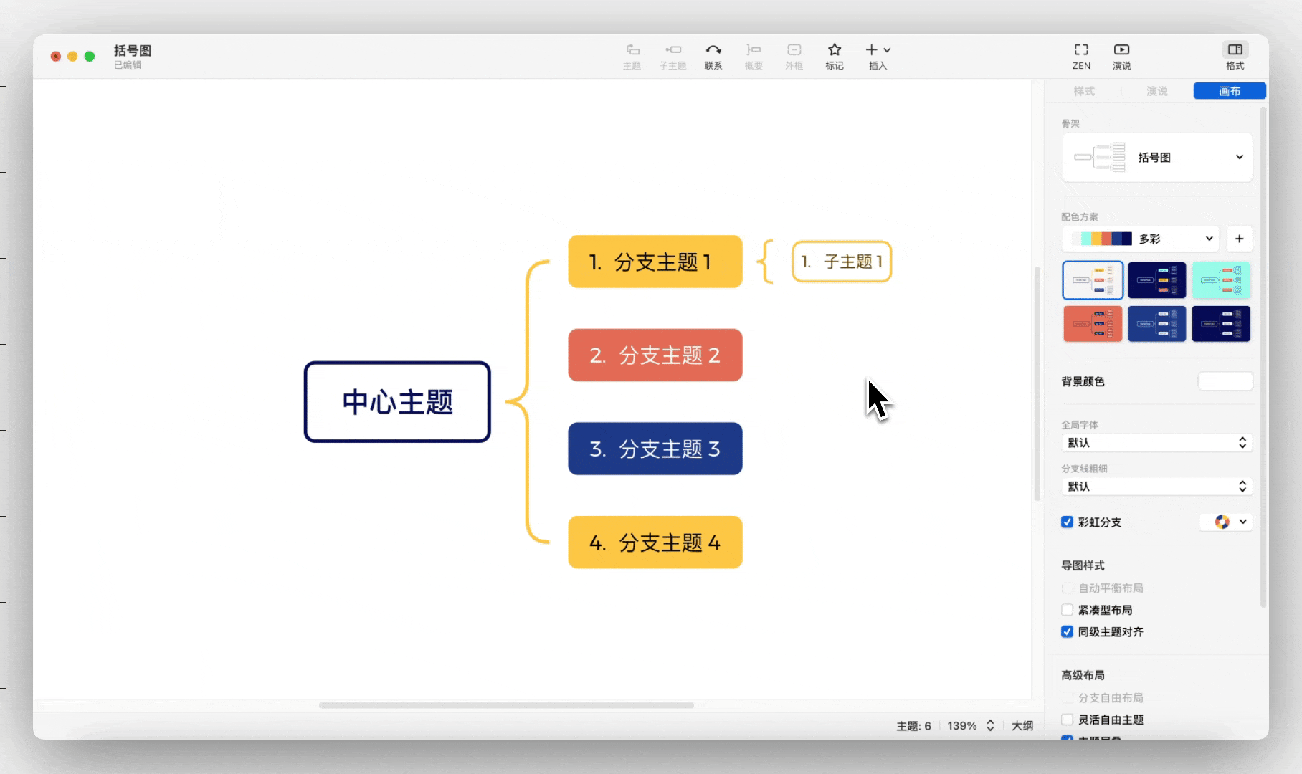Viewport: 1302px width, 774px height.
Task: Click the 大纲 outline button
Action: pos(1022,725)
